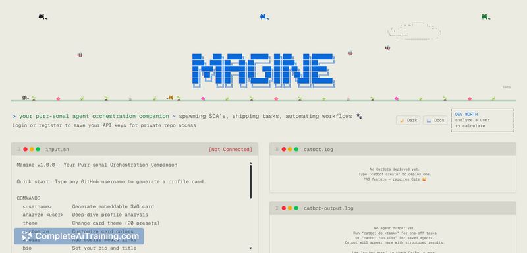527x253 pixels.
Task: Click the 'your purr-sonal agent orchestration companion' tagline
Action: tap(94, 116)
